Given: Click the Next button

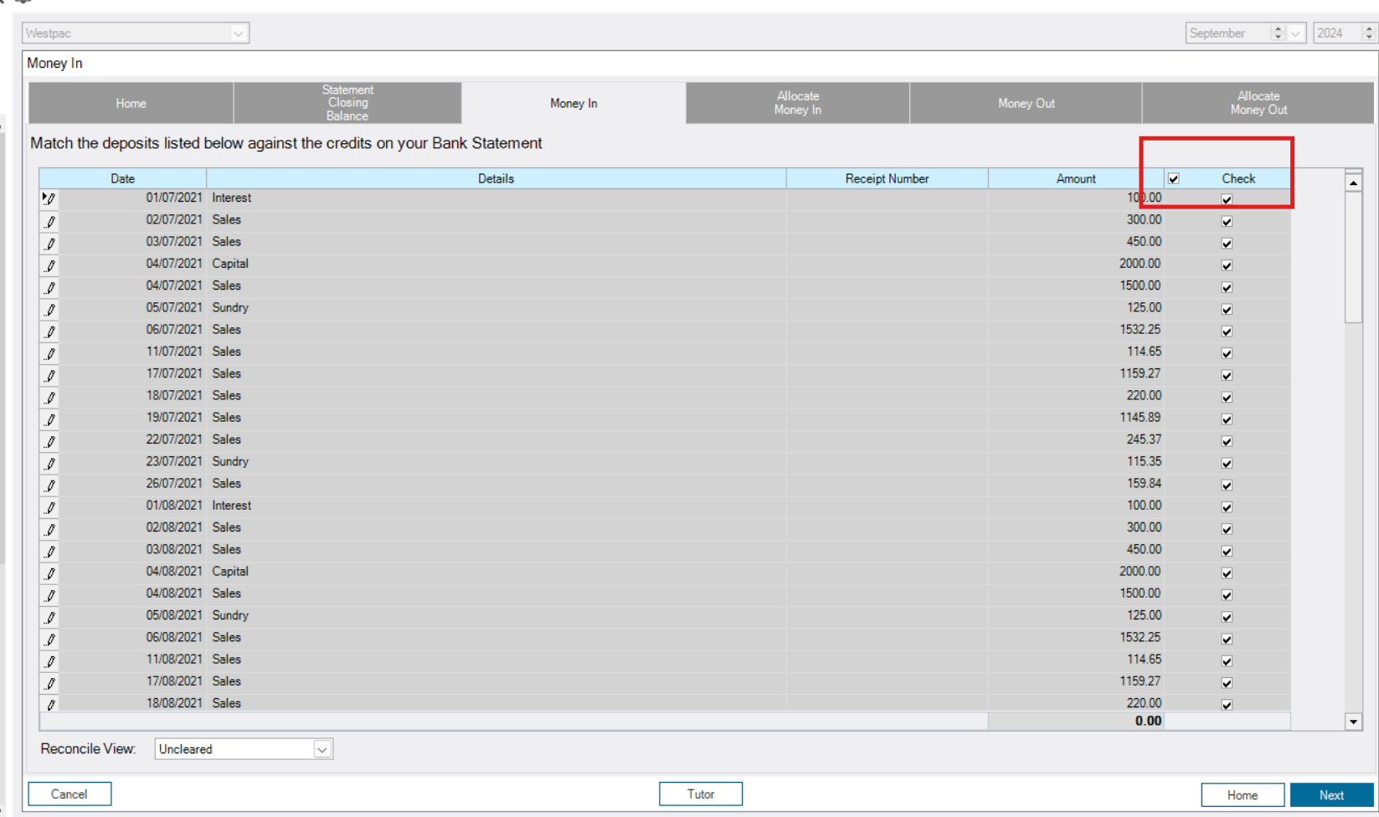Looking at the screenshot, I should click(x=1331, y=794).
